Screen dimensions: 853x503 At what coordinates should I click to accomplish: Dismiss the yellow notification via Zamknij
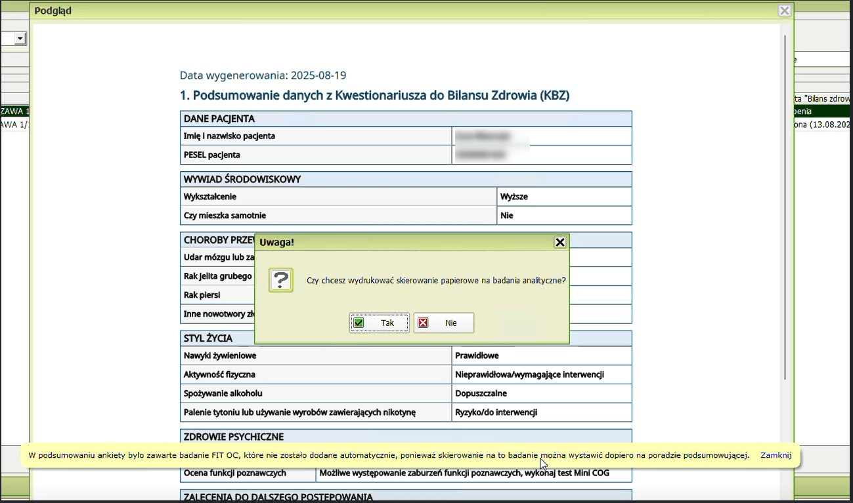click(x=776, y=455)
